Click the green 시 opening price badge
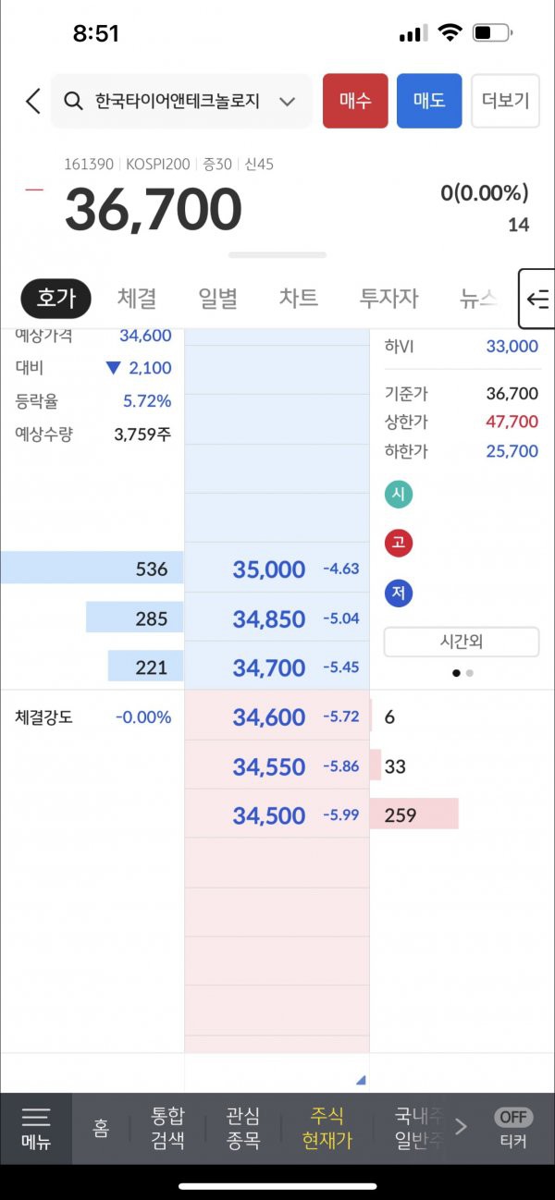The width and height of the screenshot is (555, 1200). pyautogui.click(x=398, y=494)
